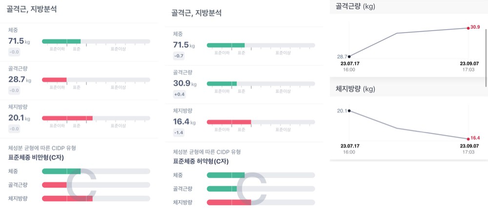The height and width of the screenshot is (208, 488).
Task: Click the red body fat bar beside 16.4 kg
Action: click(228, 122)
